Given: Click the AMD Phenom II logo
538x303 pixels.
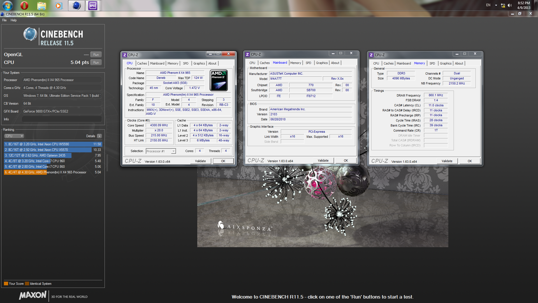Looking at the screenshot, I should (x=219, y=81).
